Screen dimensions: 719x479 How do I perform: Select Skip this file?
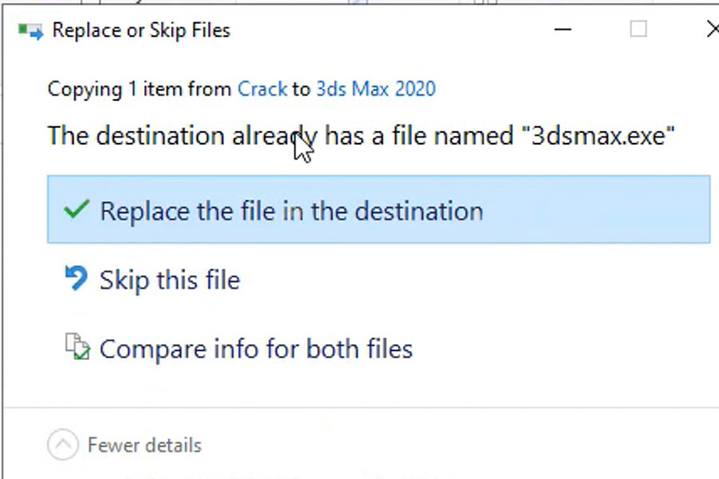[169, 279]
